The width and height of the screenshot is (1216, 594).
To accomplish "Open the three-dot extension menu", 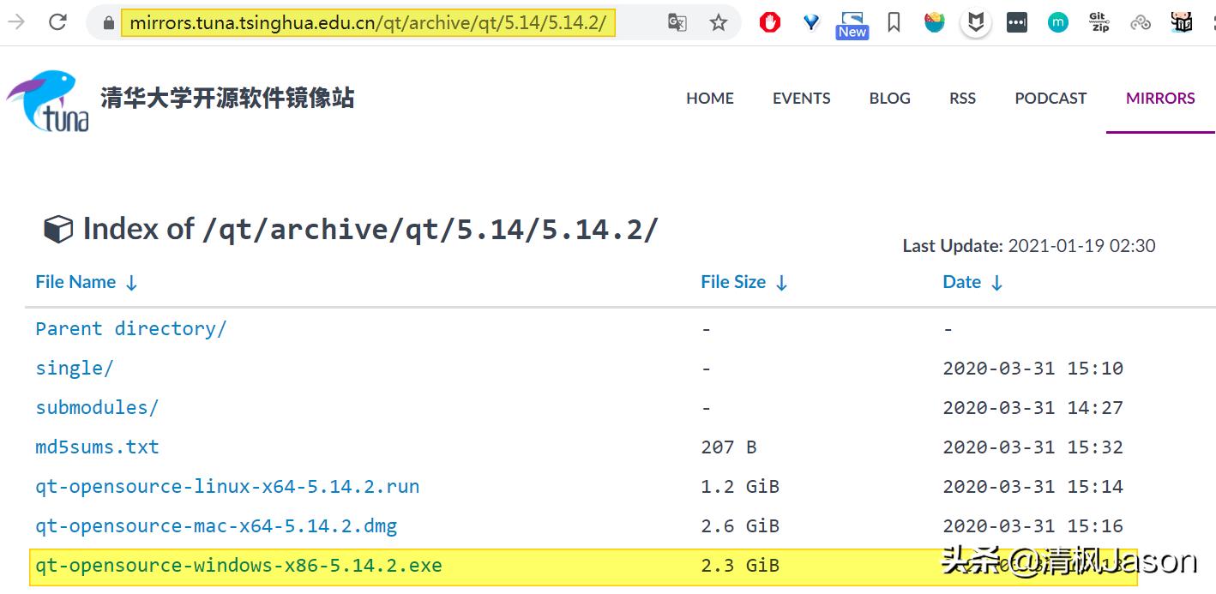I will [1017, 22].
